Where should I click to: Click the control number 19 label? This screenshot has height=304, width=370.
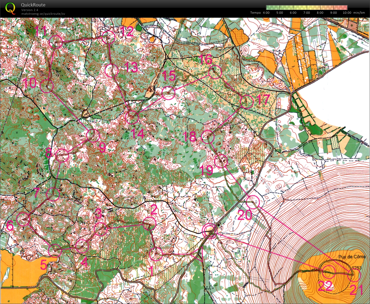tap(207, 170)
